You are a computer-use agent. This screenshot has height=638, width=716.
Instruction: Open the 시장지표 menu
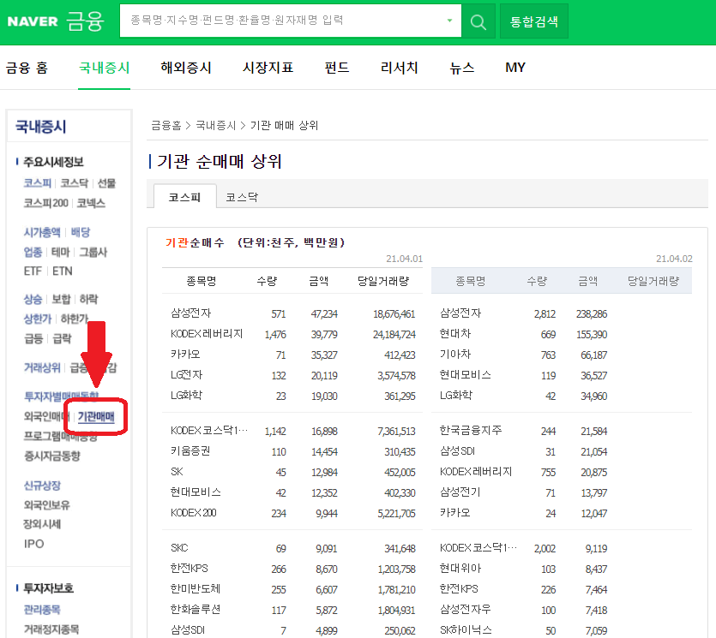tap(268, 68)
